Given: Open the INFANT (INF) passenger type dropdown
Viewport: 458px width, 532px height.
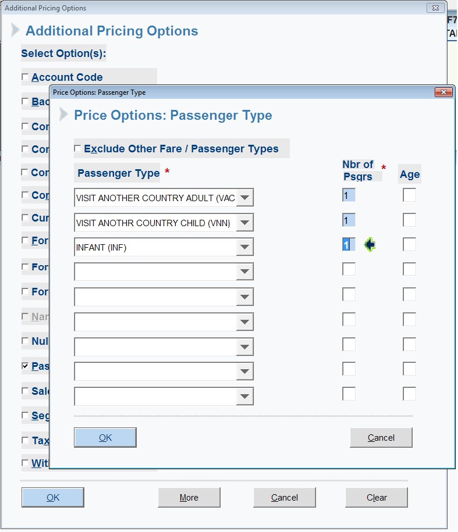Looking at the screenshot, I should [245, 247].
